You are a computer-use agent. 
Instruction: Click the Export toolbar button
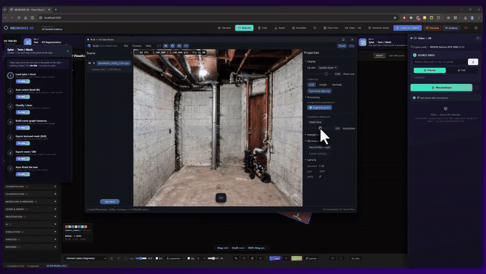coord(279,28)
